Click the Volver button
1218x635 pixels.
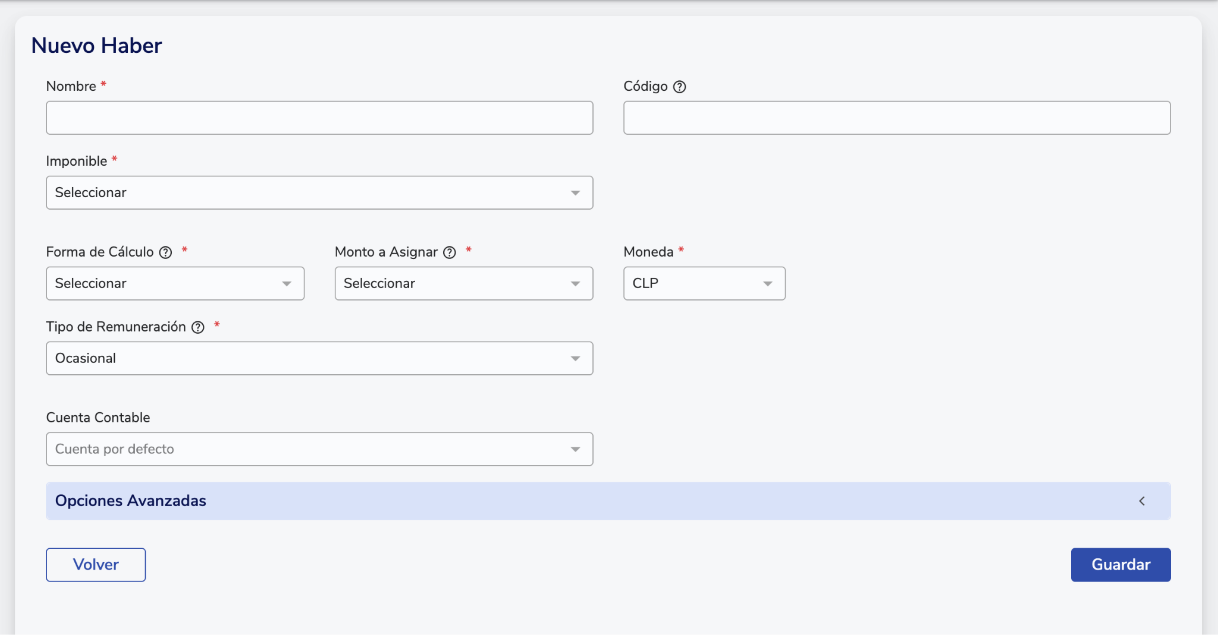(96, 564)
